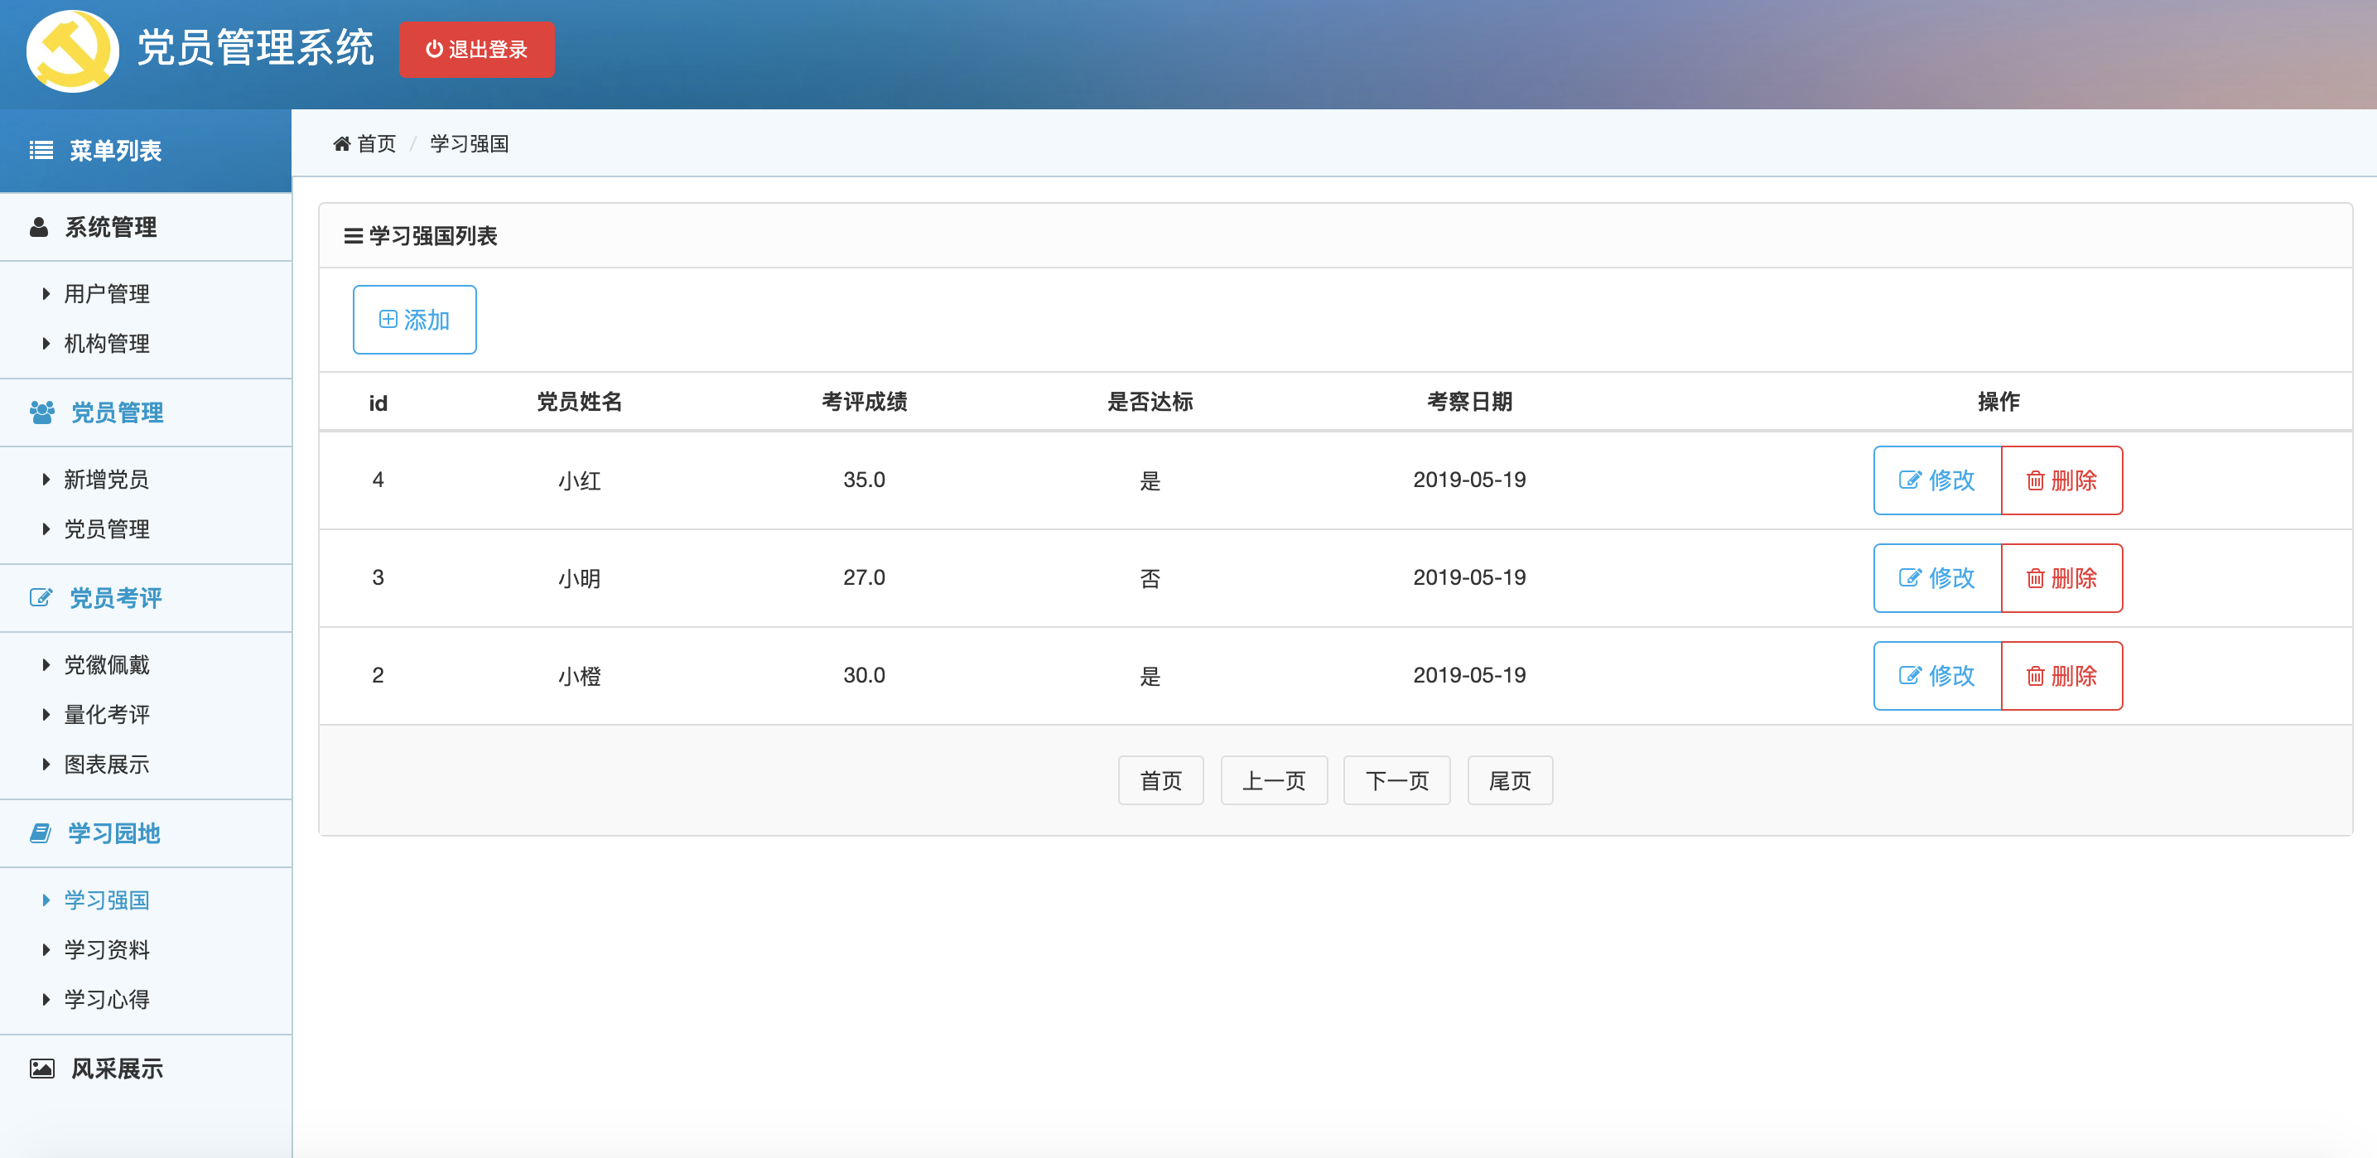
Task: Click the 退出登录 logout button
Action: pyautogui.click(x=476, y=49)
